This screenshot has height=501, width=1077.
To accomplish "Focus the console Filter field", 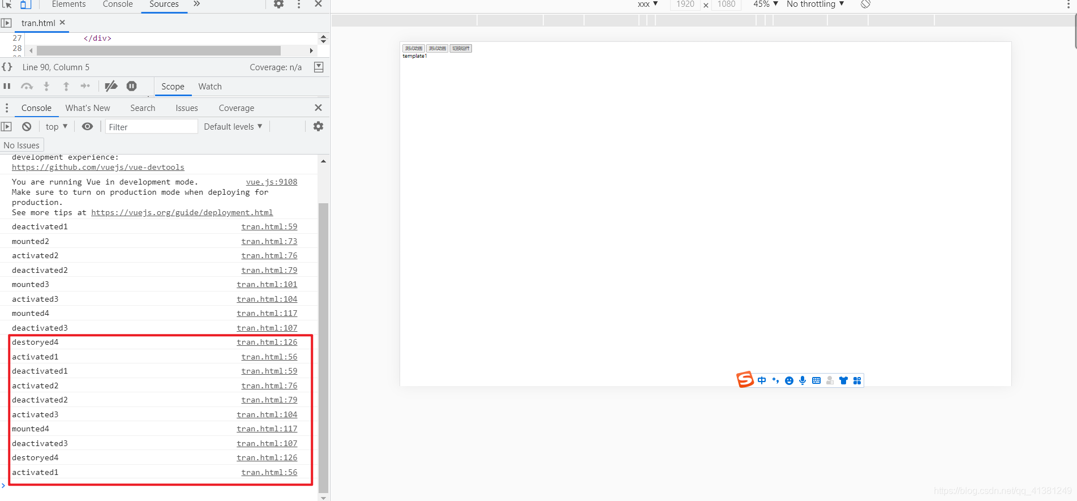I will 151,127.
